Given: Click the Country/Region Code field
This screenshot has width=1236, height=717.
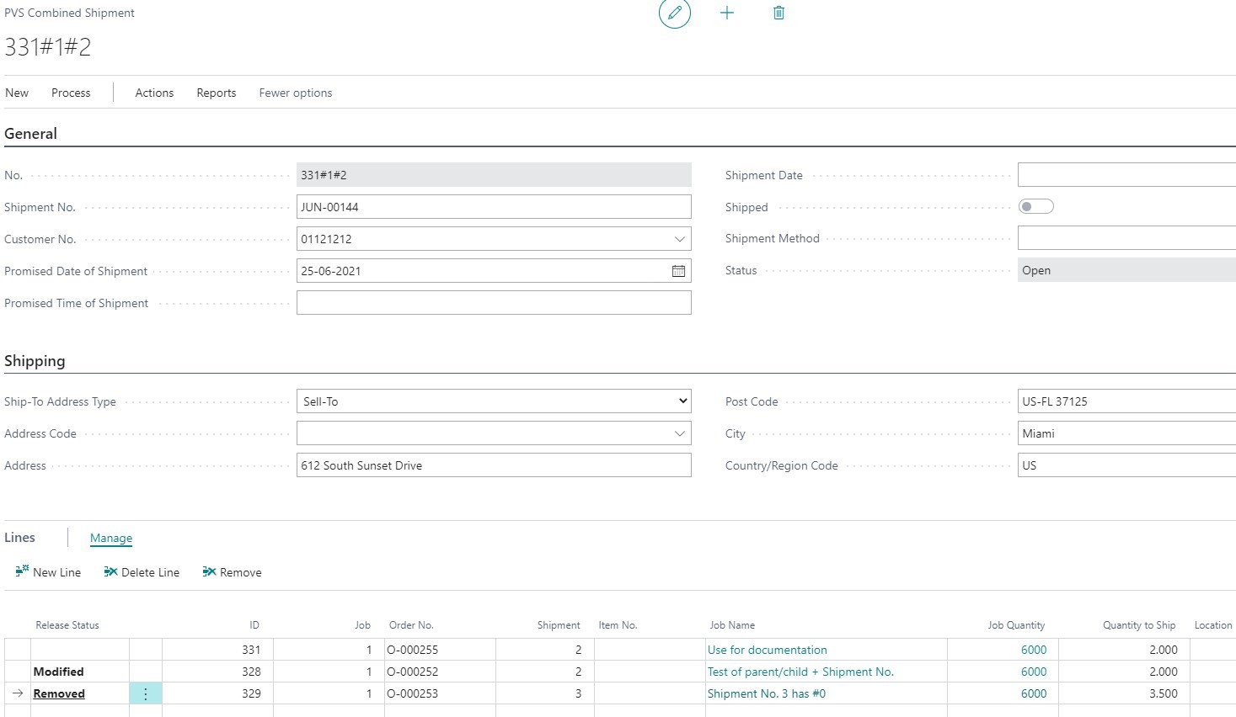Looking at the screenshot, I should [x=1126, y=465].
